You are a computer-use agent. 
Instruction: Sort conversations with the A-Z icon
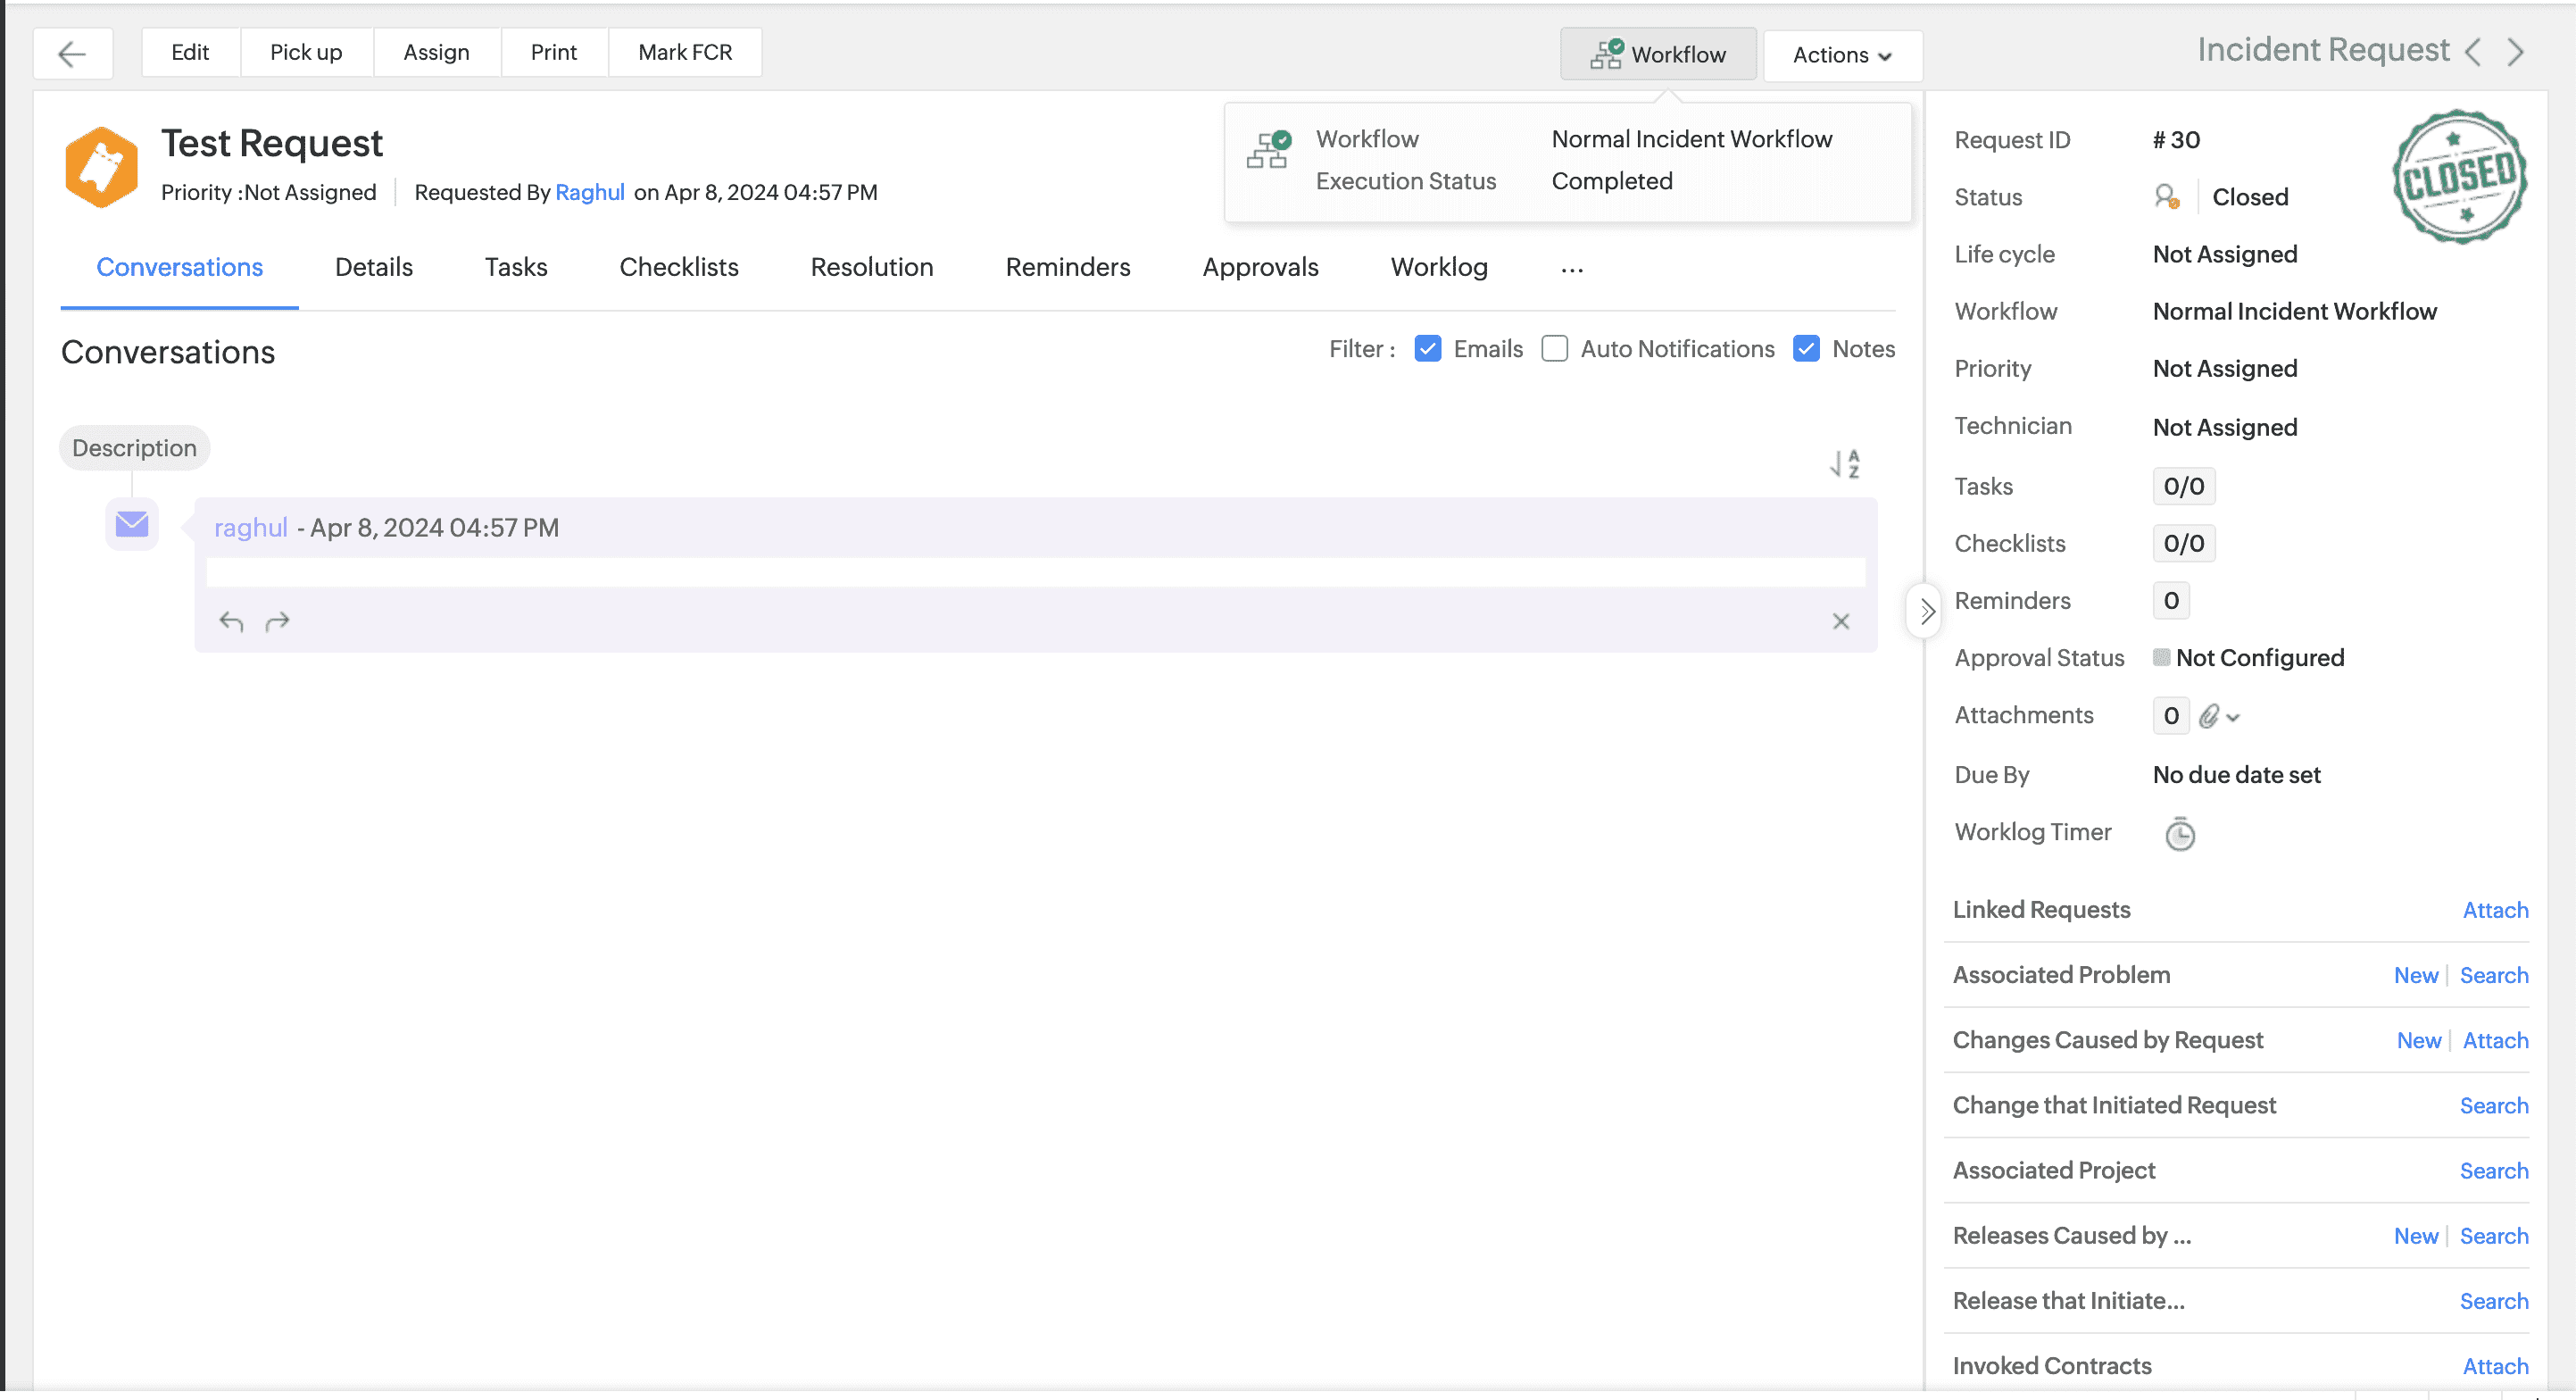pos(1843,463)
